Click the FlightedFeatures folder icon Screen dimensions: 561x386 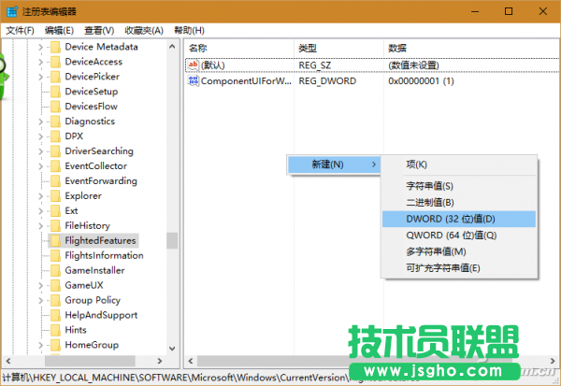(x=55, y=241)
